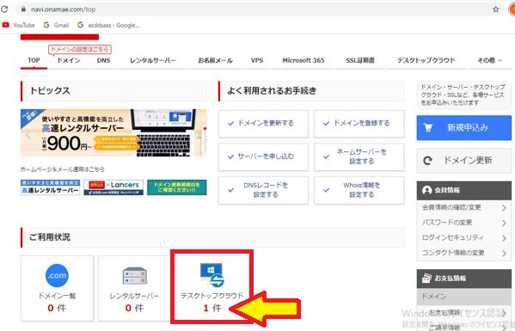Click the Lancers banner thumbnail
515x331 pixels.
pos(113,187)
